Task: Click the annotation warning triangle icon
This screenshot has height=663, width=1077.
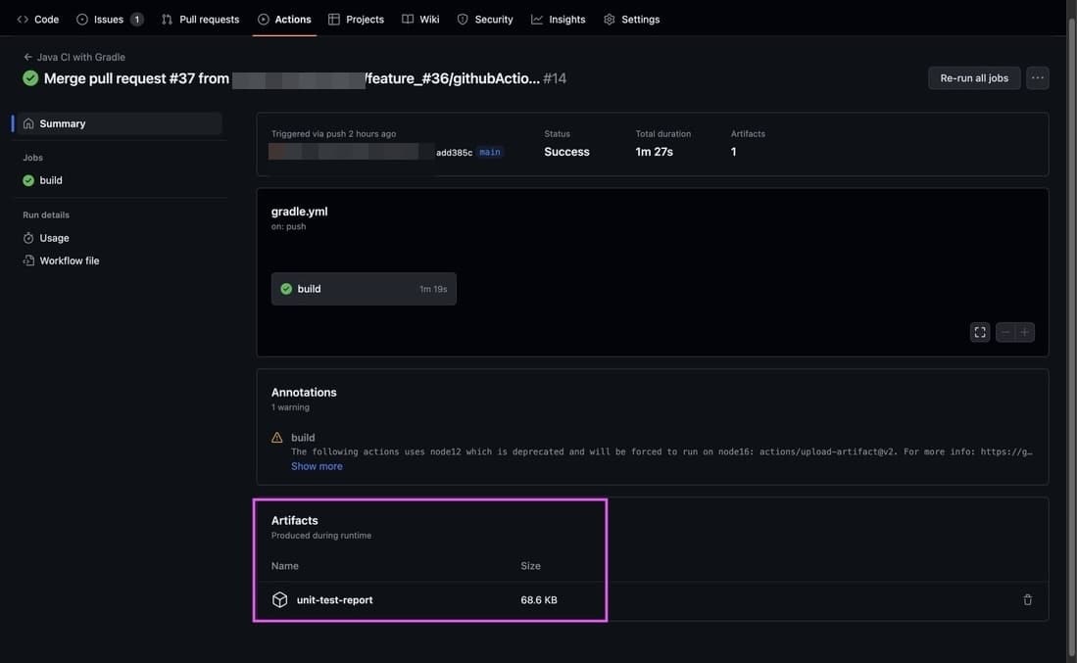Action: [x=276, y=437]
